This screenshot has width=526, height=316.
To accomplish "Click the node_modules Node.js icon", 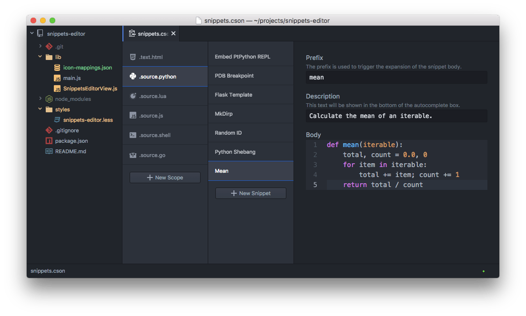I will 49,99.
